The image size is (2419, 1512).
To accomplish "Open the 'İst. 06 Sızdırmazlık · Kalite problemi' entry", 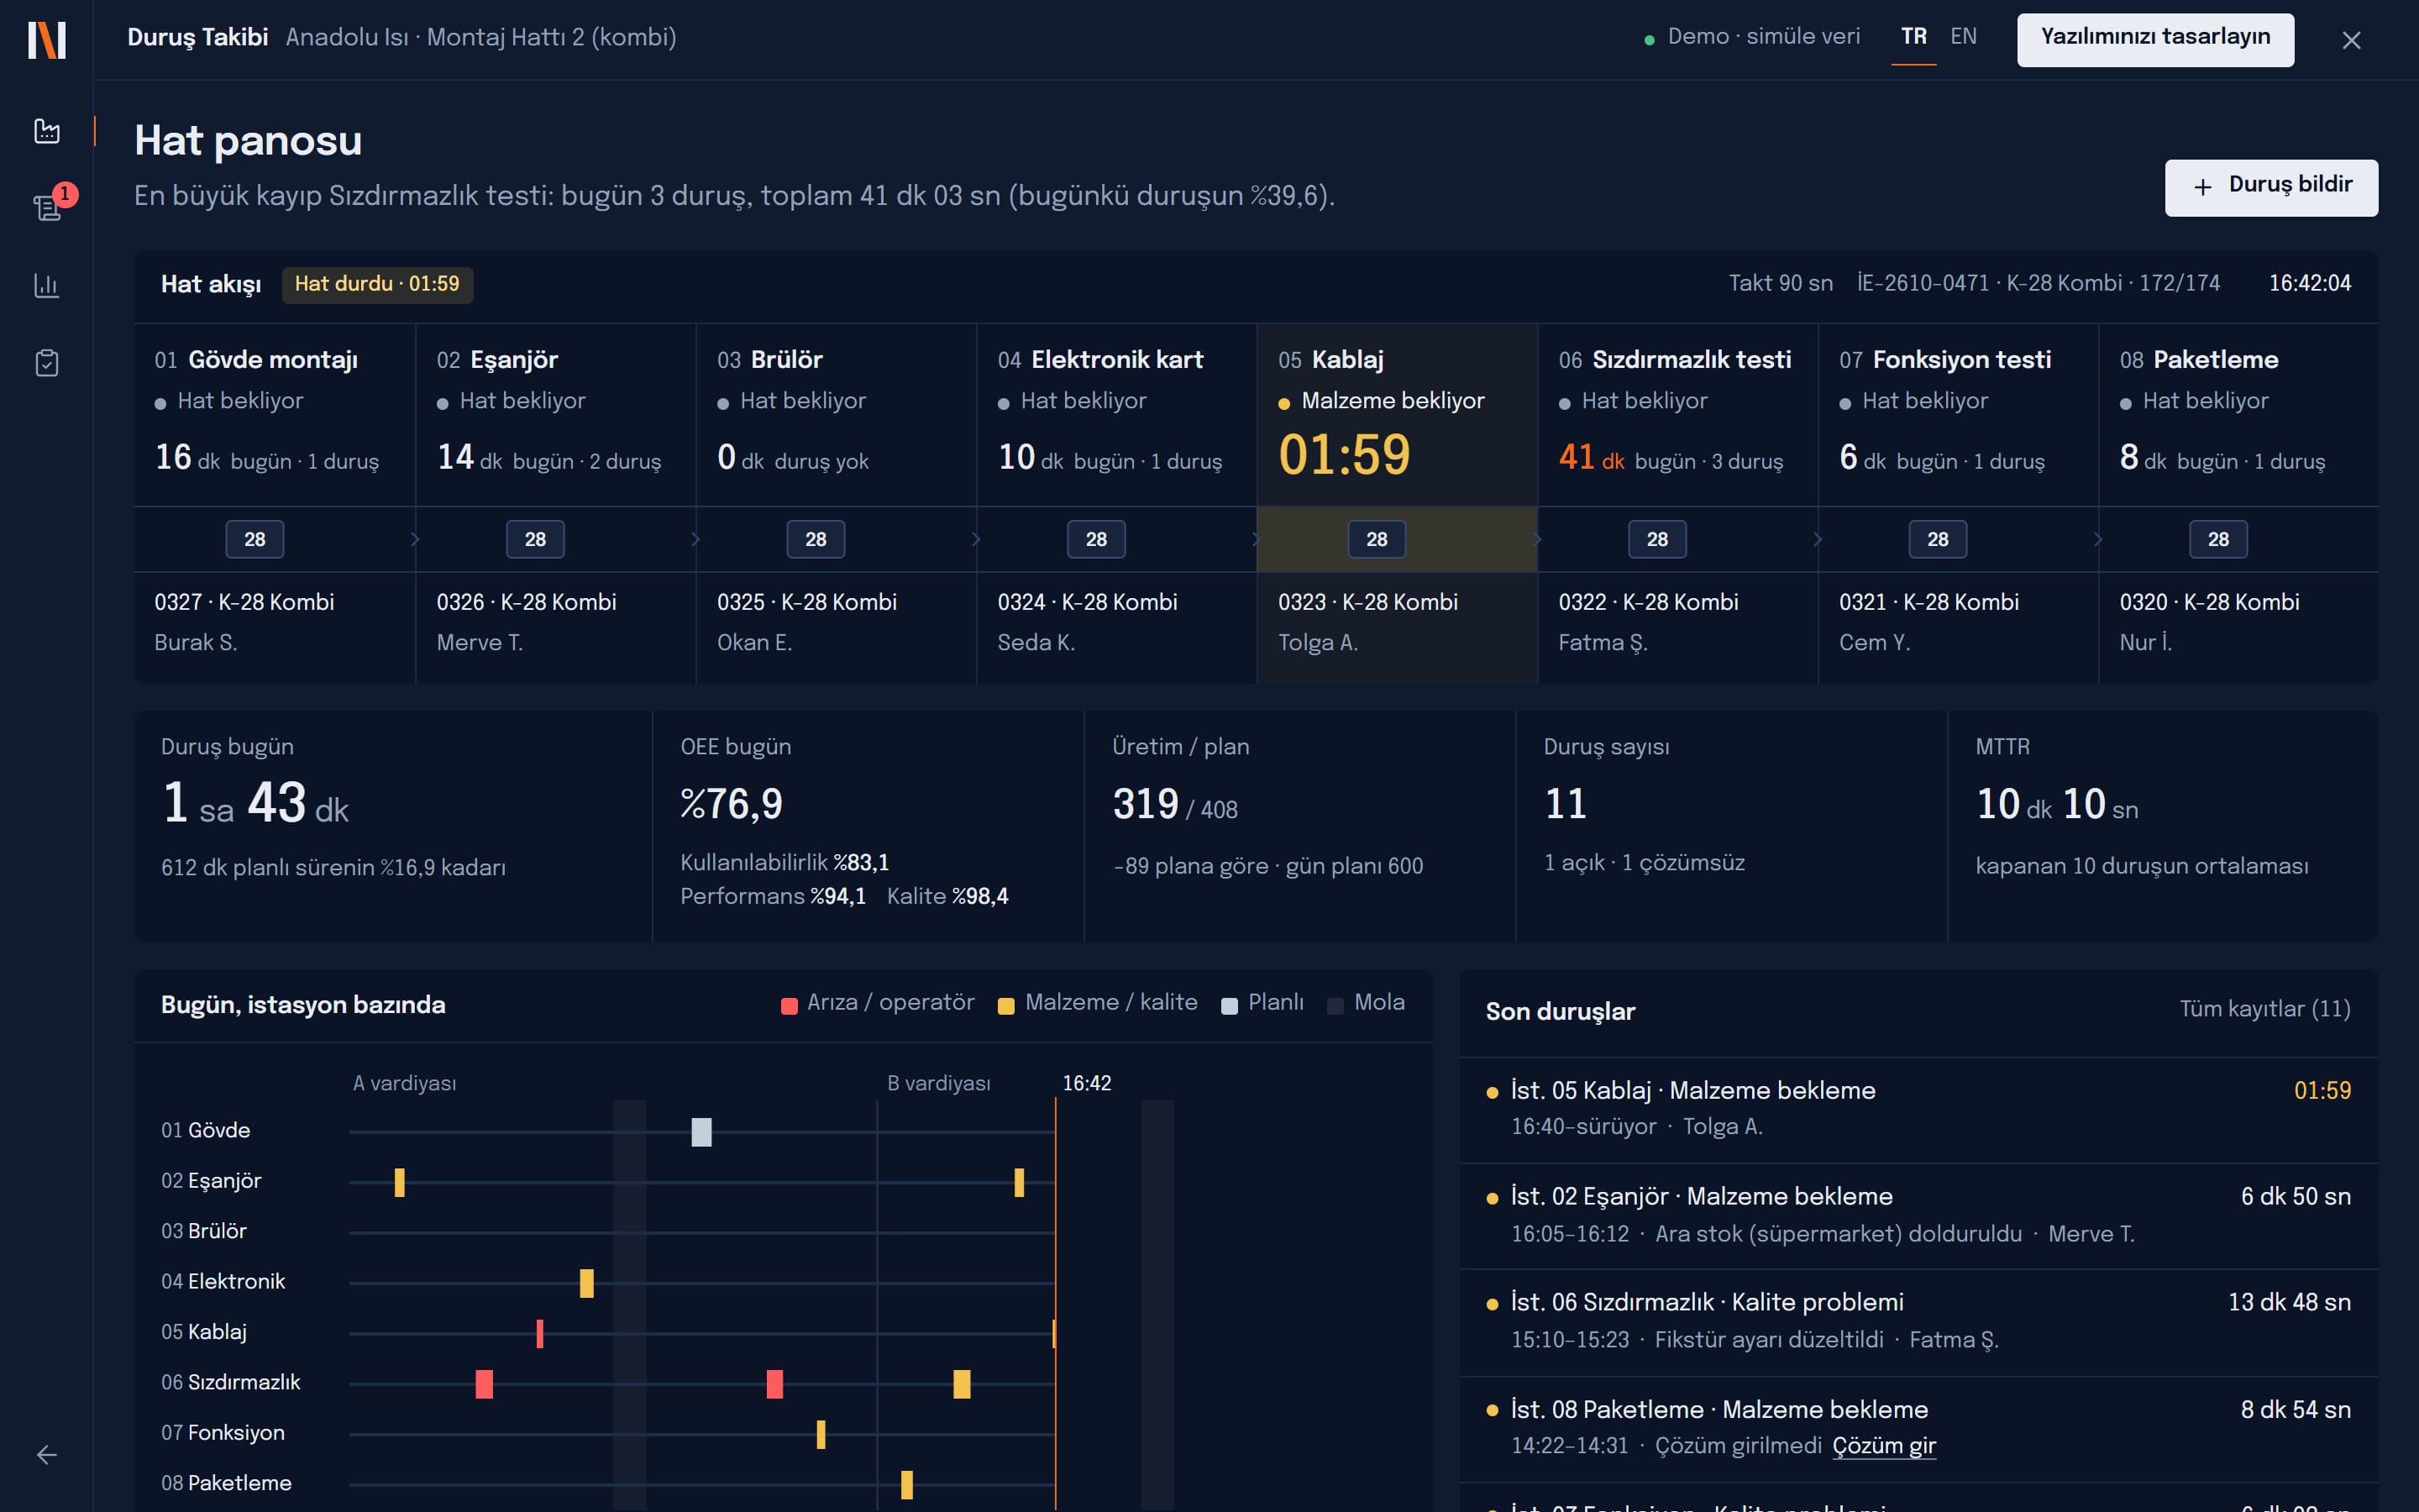I will 1918,1321.
